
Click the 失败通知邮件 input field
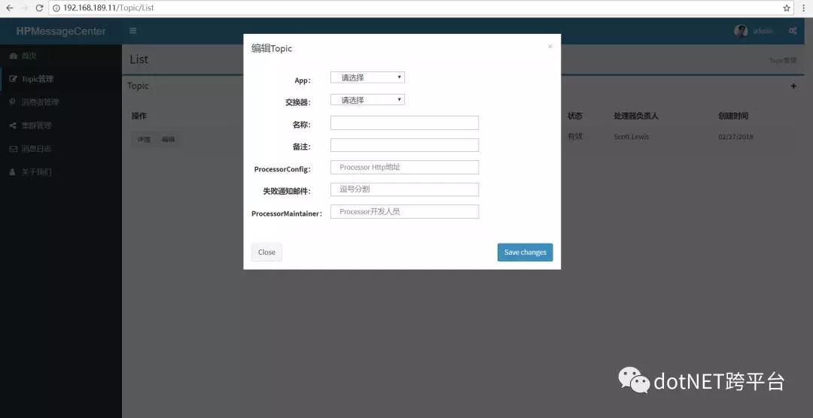(x=404, y=189)
